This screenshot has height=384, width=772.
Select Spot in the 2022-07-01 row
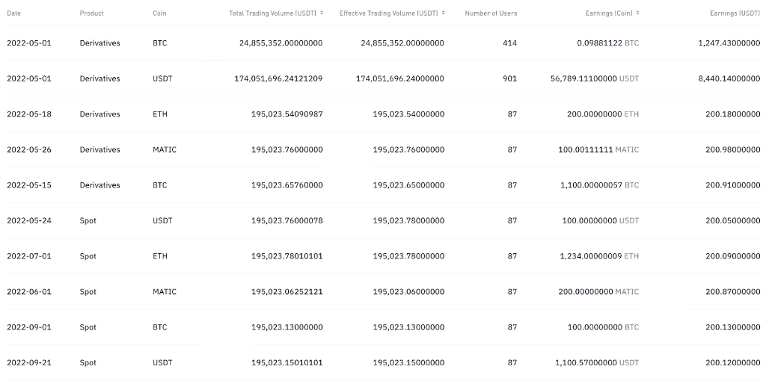point(88,256)
